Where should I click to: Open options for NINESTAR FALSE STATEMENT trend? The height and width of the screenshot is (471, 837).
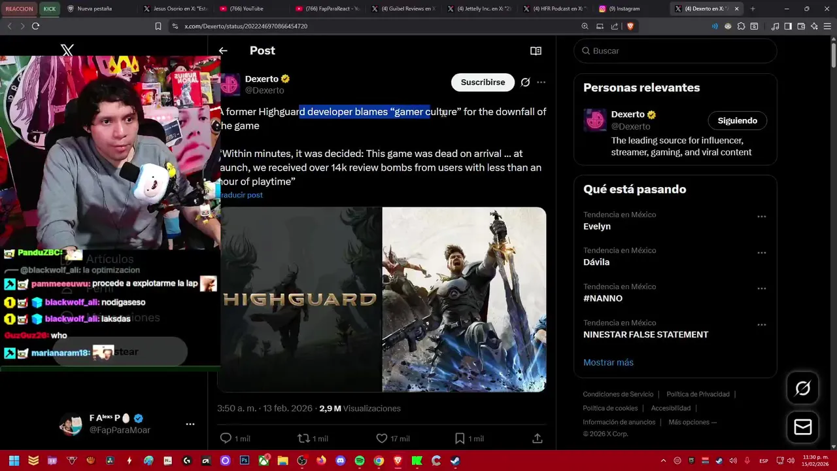point(761,324)
